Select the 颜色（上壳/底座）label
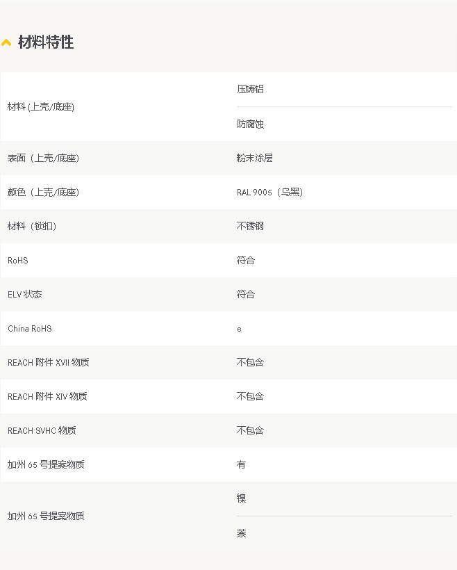Image resolution: width=457 pixels, height=570 pixels. (x=43, y=192)
